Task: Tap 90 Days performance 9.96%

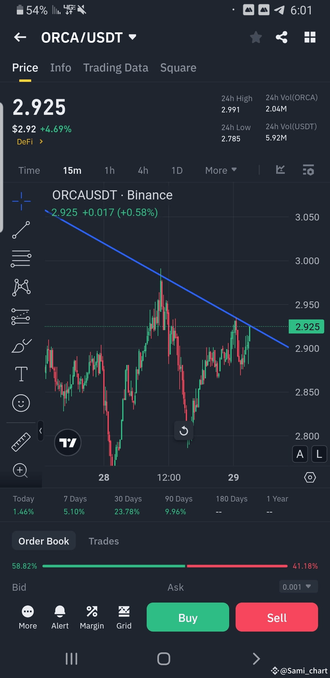Action: pyautogui.click(x=175, y=512)
